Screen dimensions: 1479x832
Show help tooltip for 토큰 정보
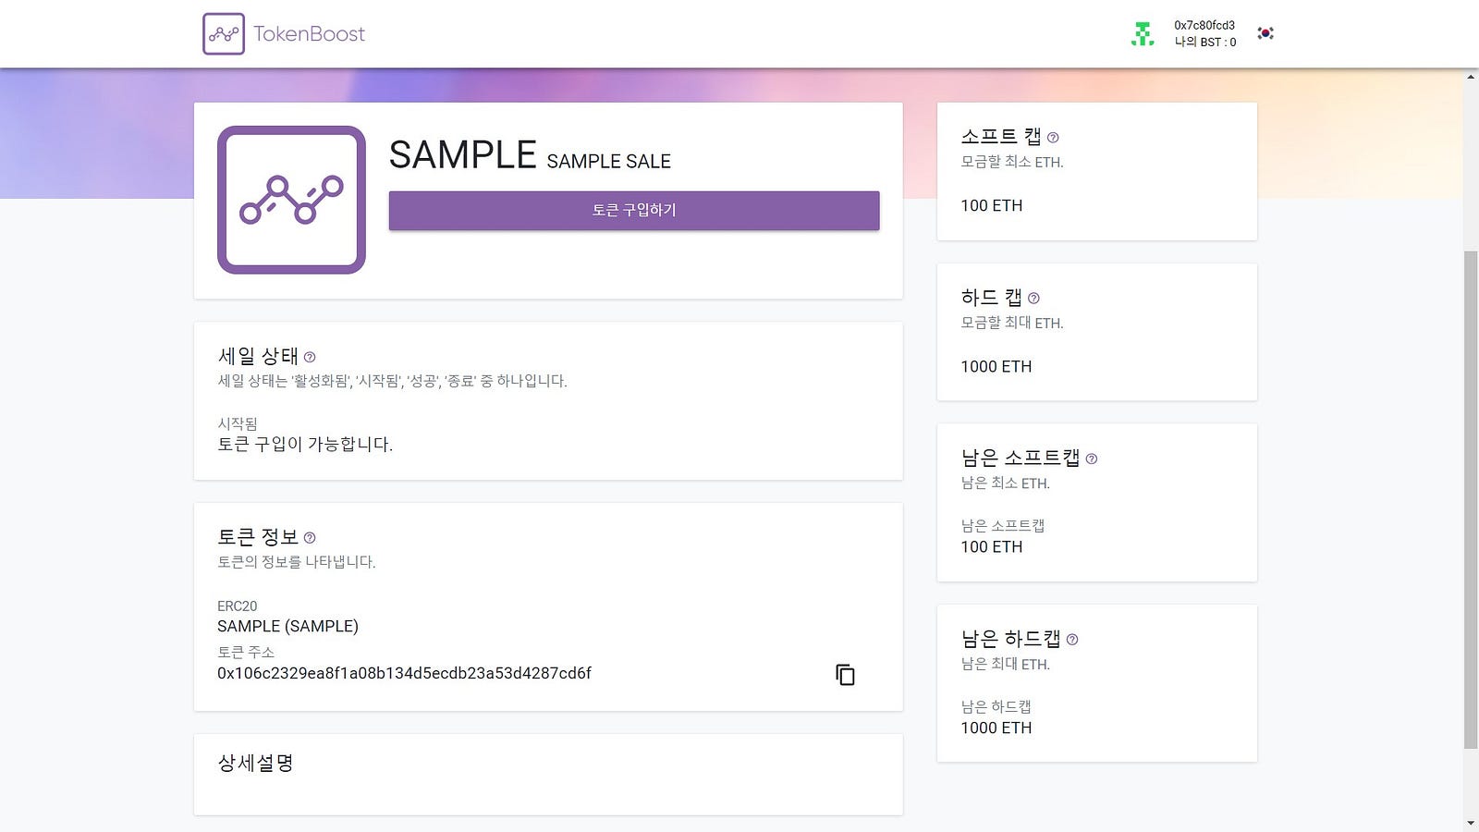pyautogui.click(x=310, y=538)
